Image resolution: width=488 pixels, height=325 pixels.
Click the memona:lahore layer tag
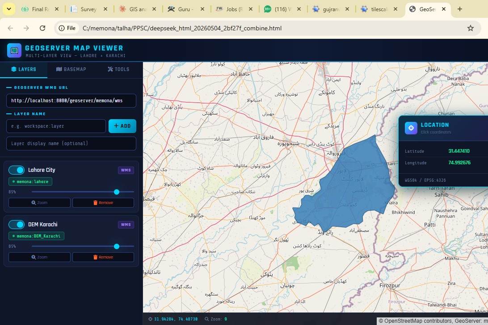[30, 182]
